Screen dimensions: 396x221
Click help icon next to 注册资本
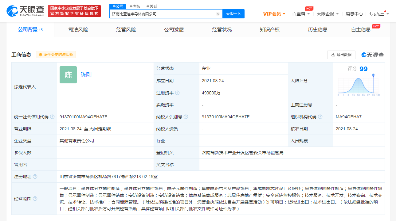click(x=177, y=93)
